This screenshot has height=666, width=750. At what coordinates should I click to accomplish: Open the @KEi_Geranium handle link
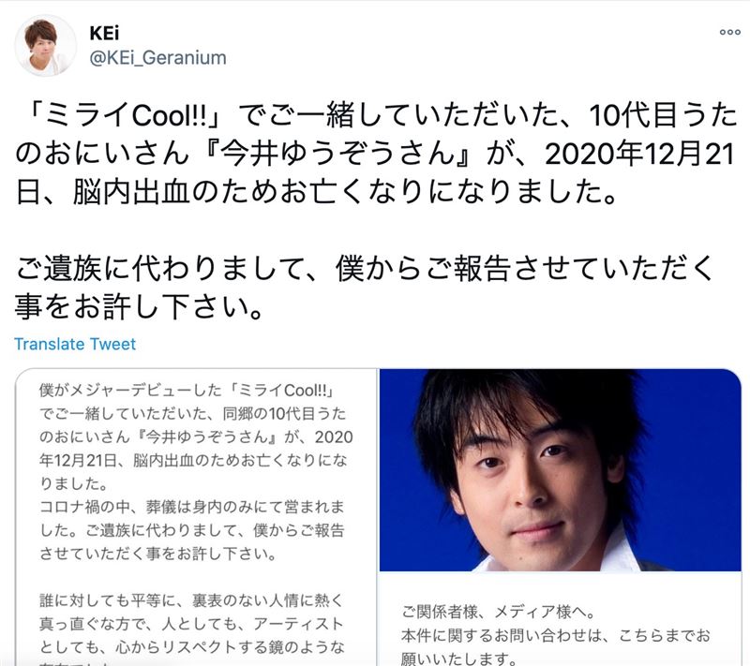coord(157,58)
